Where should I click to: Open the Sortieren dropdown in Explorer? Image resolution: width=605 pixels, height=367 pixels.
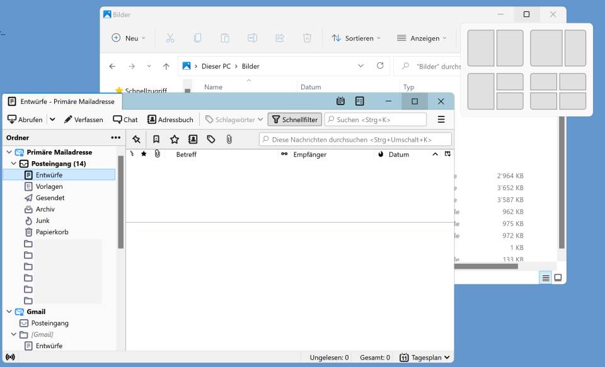click(356, 38)
